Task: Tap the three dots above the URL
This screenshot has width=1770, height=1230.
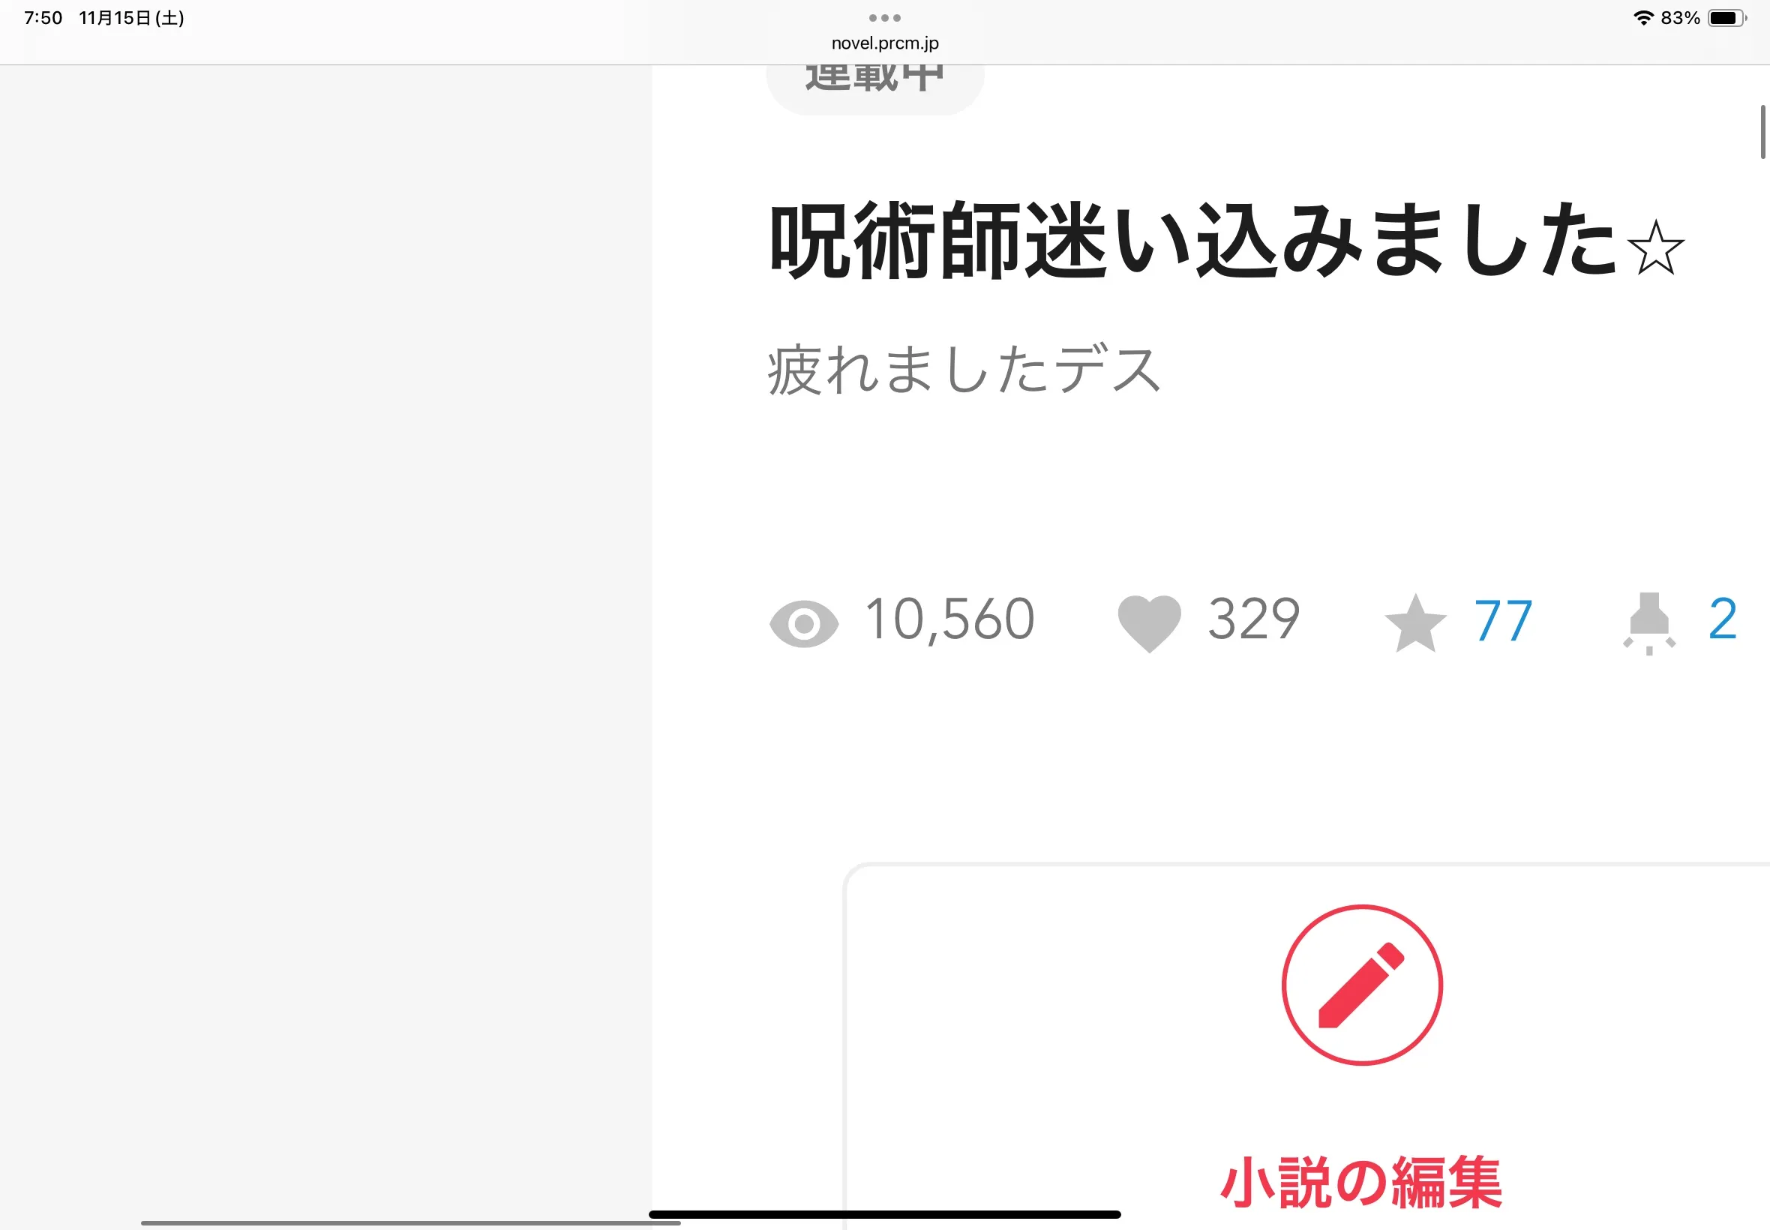Action: point(884,18)
